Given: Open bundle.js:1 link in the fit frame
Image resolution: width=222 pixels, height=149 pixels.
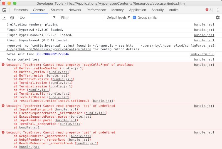Looking at the screenshot, I should pyautogui.click(x=39, y=90).
